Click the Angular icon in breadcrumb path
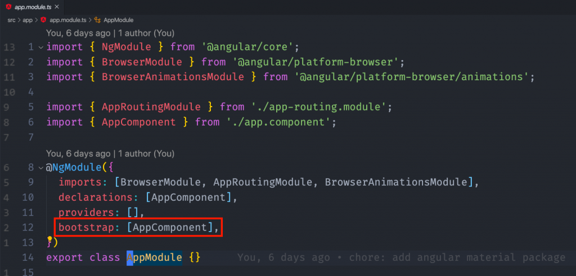The width and height of the screenshot is (576, 276). coord(43,20)
